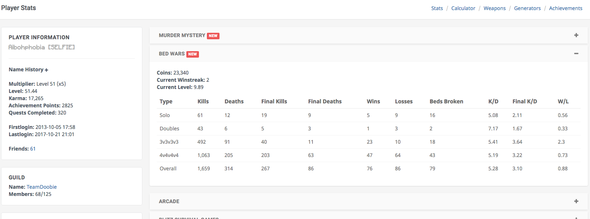Click Overall Final K/D value 3.10
The width and height of the screenshot is (590, 219).
(517, 169)
